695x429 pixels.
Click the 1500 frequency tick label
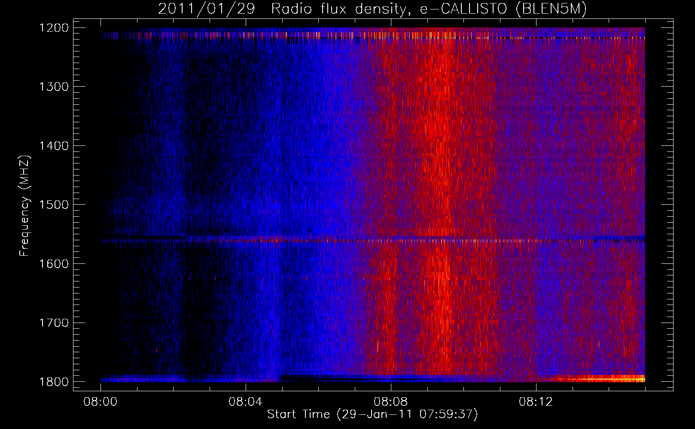pyautogui.click(x=54, y=205)
